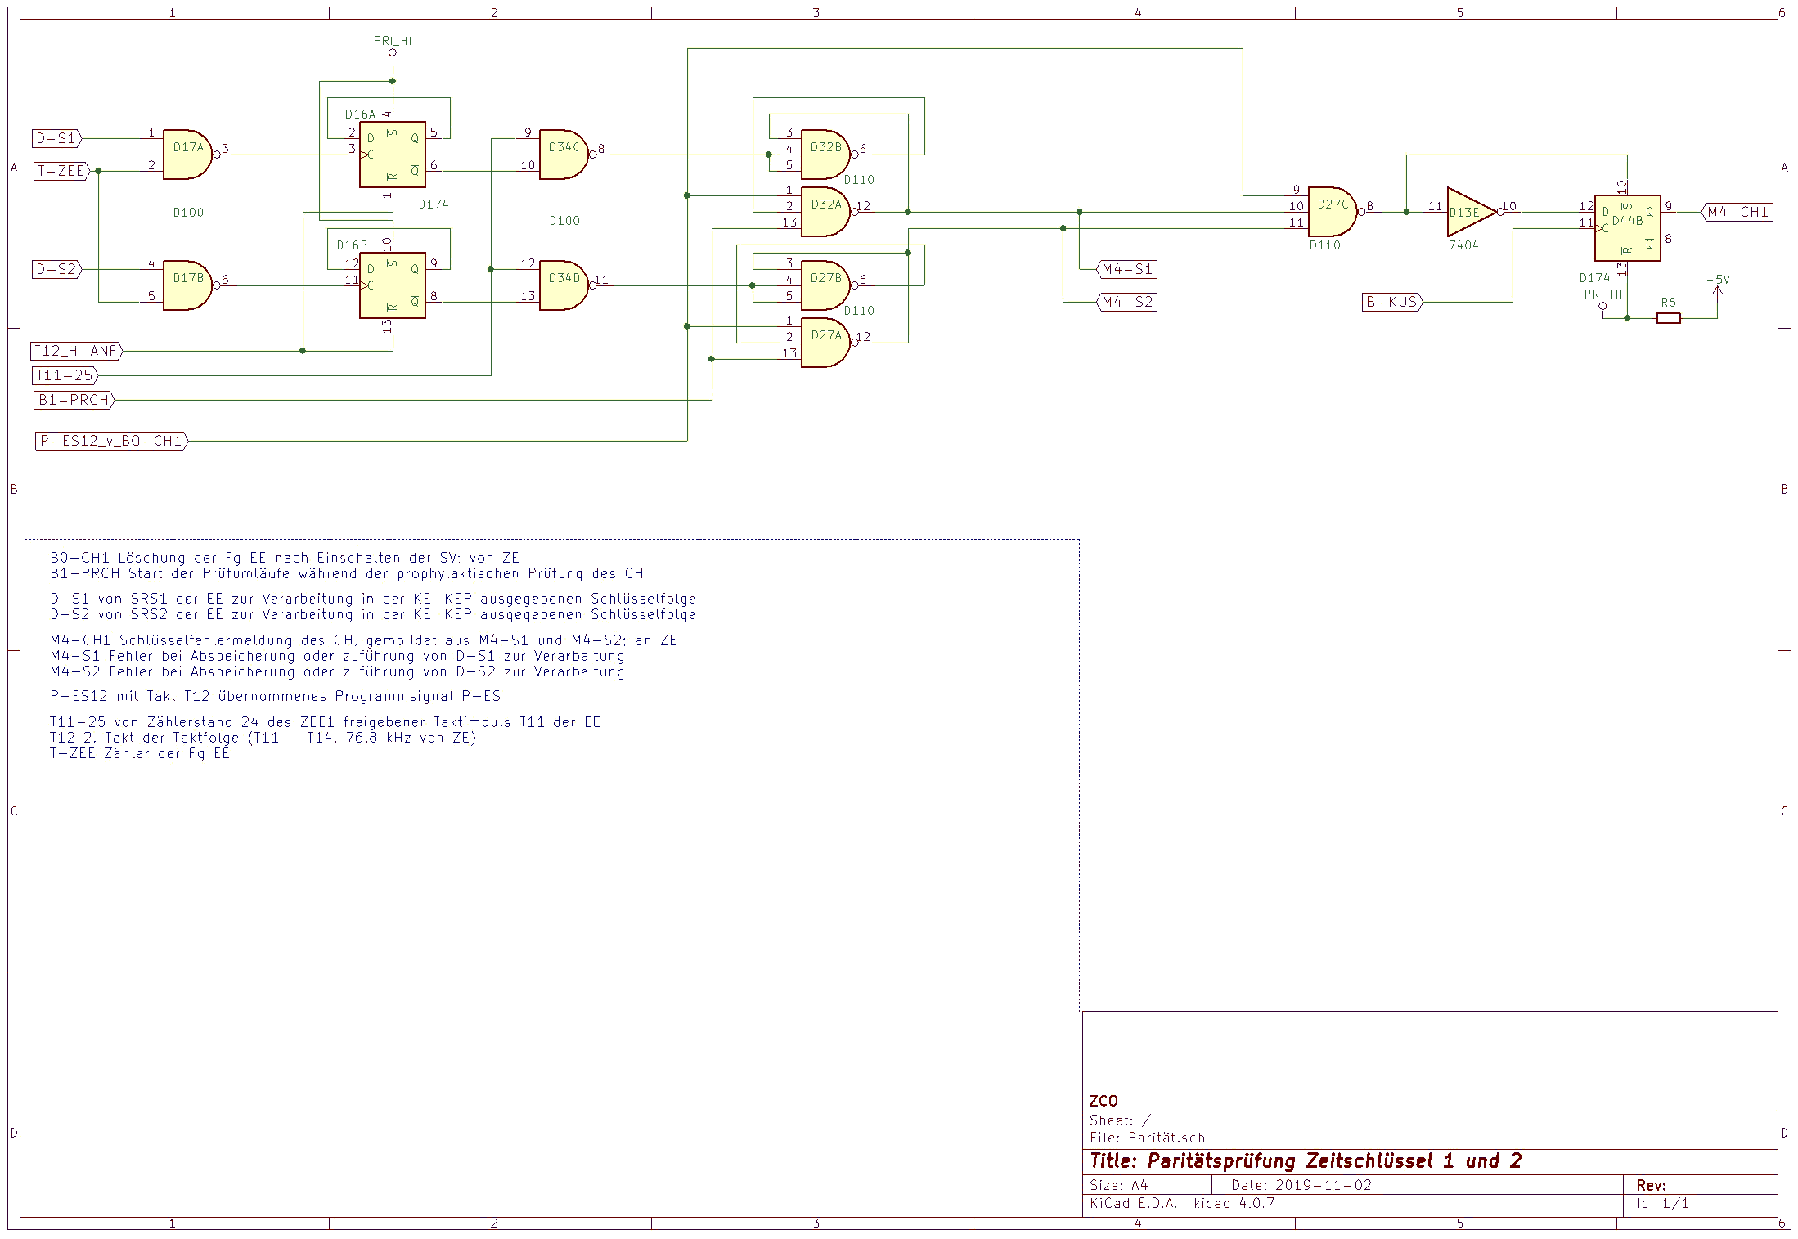Screen dimensions: 1798x1239
Task: Click the D100 value under D17A
Action: click(x=188, y=212)
